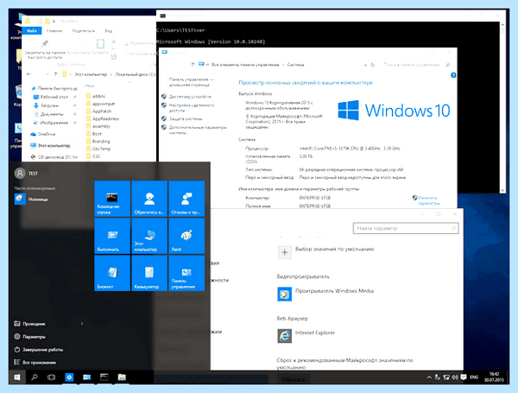The image size is (518, 393).
Task: Show hidden tray icons chevron
Action: [x=429, y=377]
